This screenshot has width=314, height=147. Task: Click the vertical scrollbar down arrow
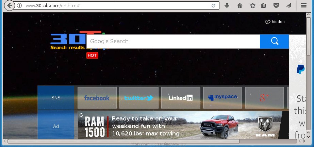[x=309, y=136]
